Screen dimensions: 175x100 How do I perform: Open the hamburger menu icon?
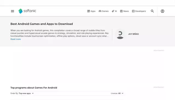tap(13, 11)
